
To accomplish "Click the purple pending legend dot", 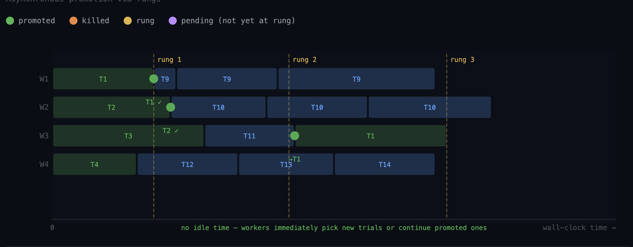I will 173,21.
